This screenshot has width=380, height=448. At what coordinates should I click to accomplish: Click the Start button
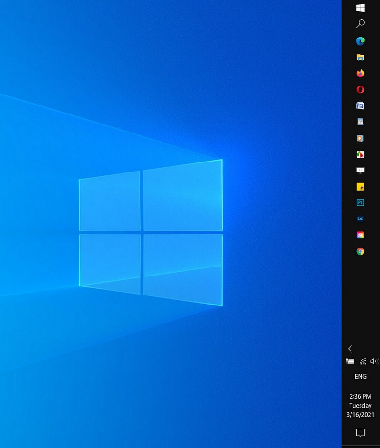tap(360, 8)
